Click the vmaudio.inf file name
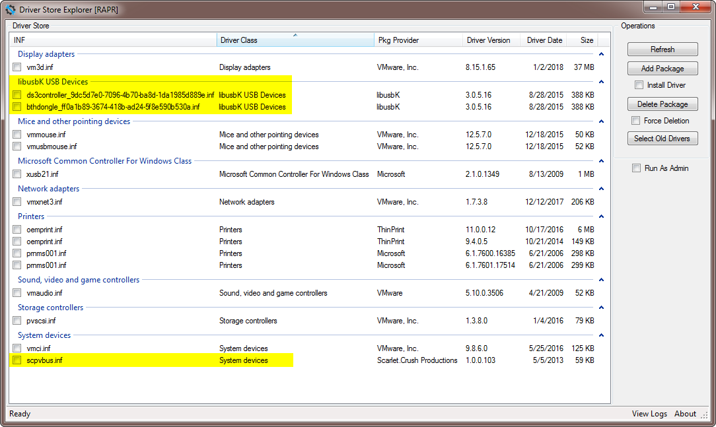 click(x=44, y=293)
